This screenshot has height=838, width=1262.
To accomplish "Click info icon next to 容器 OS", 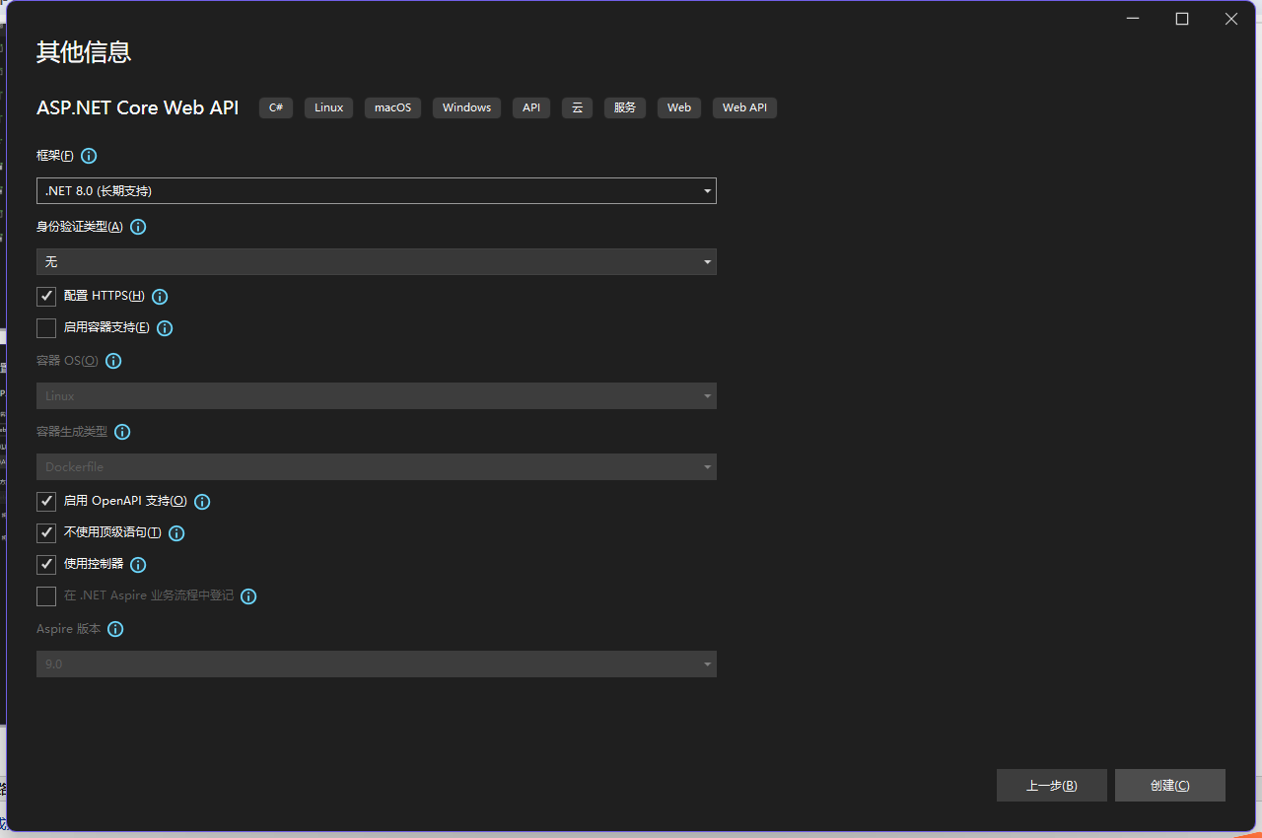I will pos(113,361).
